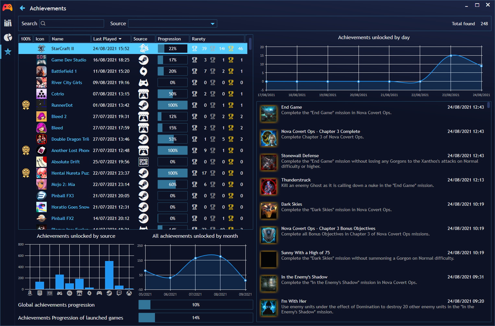Click the GOG source icon for Absolute Drift
The image size is (495, 326).
[x=144, y=162]
